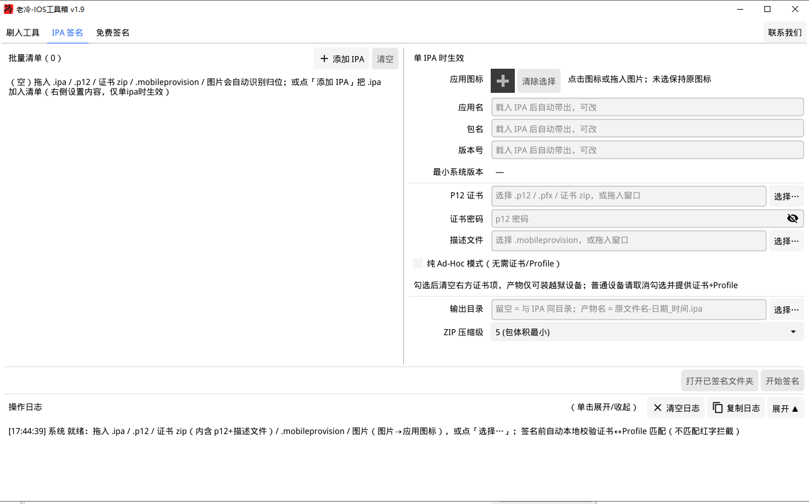Open the 免费签名 tab
The height and width of the screenshot is (504, 809).
coord(113,33)
